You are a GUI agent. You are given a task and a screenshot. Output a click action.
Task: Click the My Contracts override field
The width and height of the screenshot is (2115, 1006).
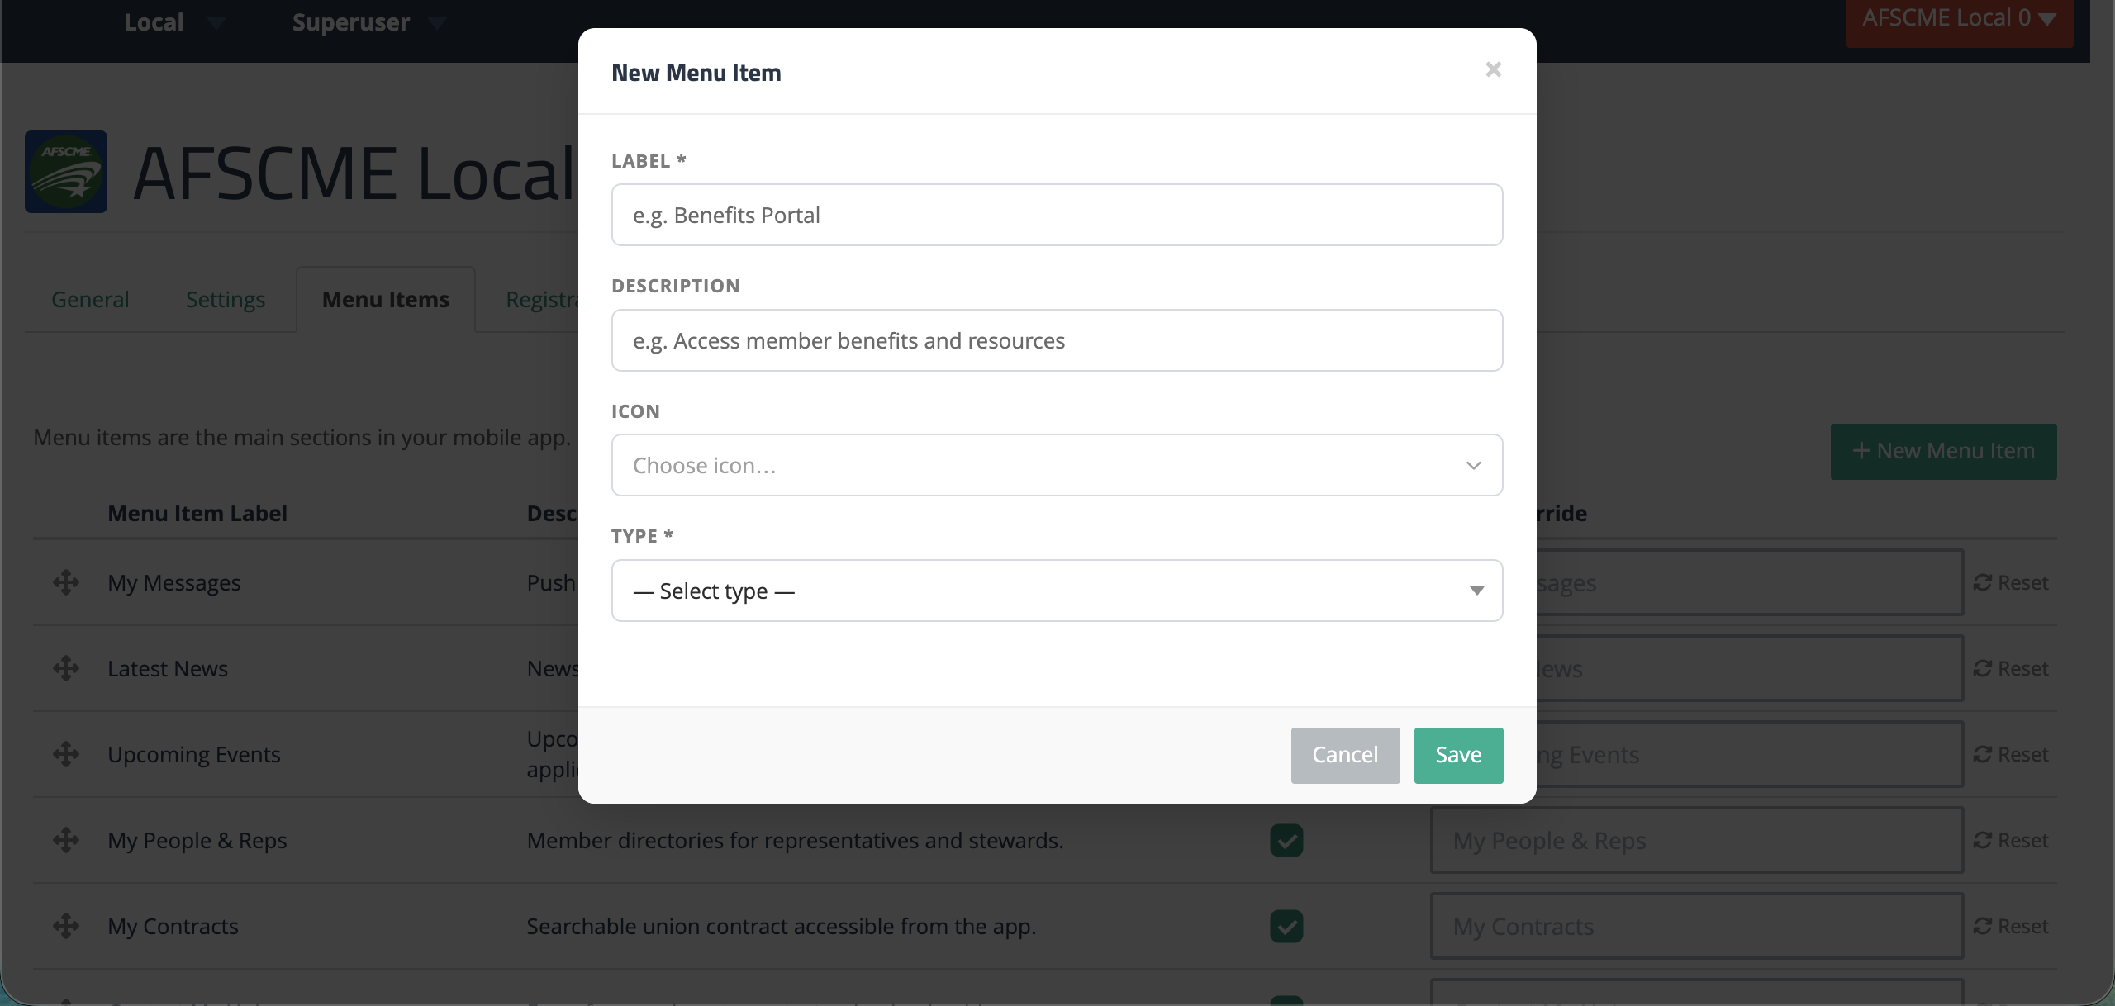(1697, 926)
